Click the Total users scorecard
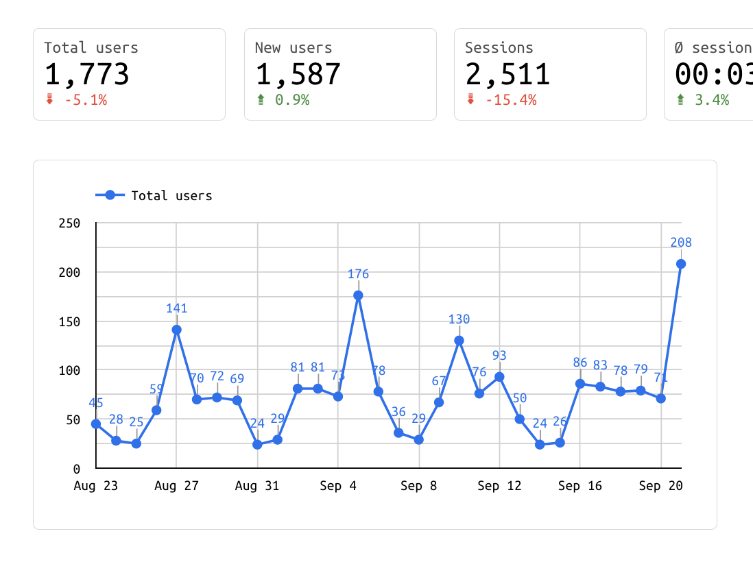Image resolution: width=753 pixels, height=562 pixels. pyautogui.click(x=129, y=74)
